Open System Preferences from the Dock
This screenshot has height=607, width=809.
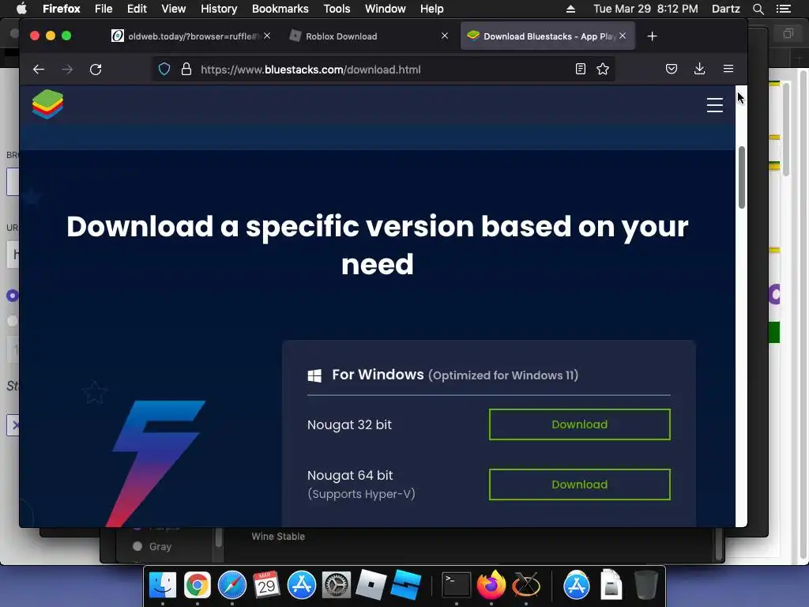(x=337, y=586)
